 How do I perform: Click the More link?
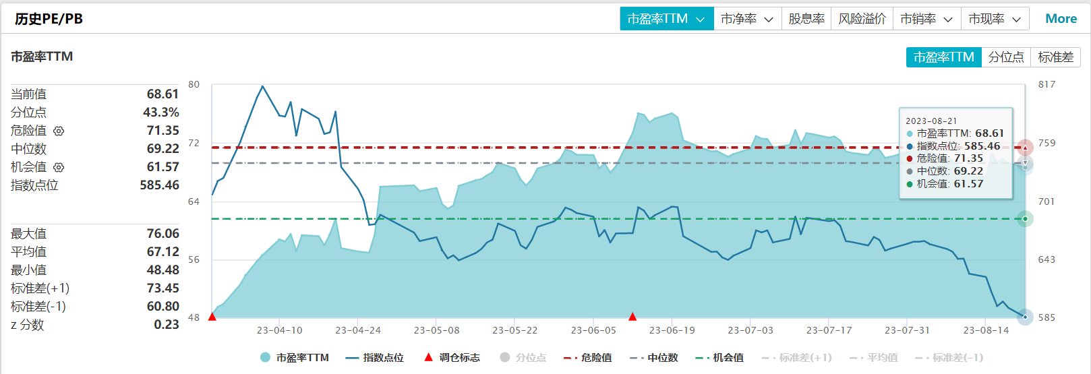(1061, 19)
